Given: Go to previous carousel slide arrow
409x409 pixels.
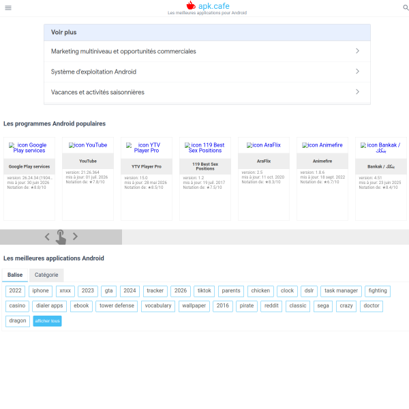Looking at the screenshot, I should 47,237.
